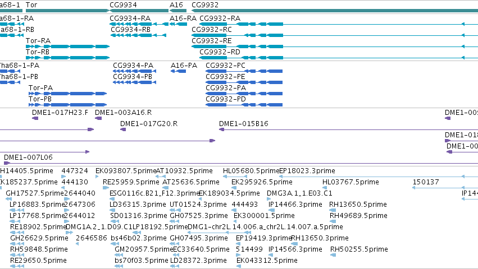Select protein CG9932-PD

click(x=226, y=99)
